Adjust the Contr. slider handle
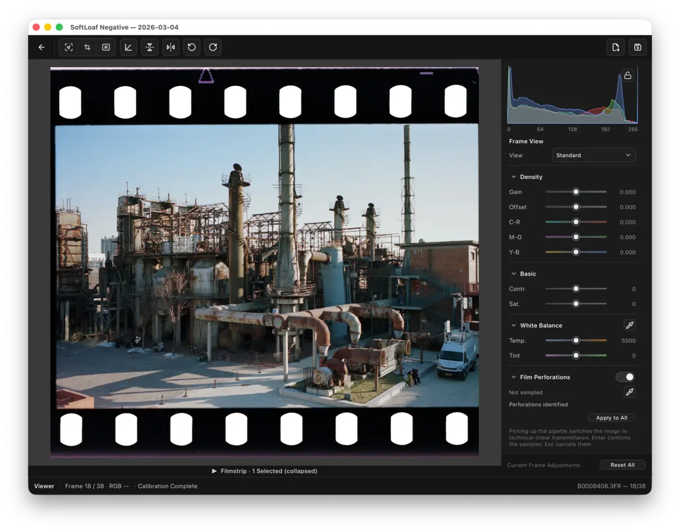Screen dimensions: 680x532 (576, 288)
